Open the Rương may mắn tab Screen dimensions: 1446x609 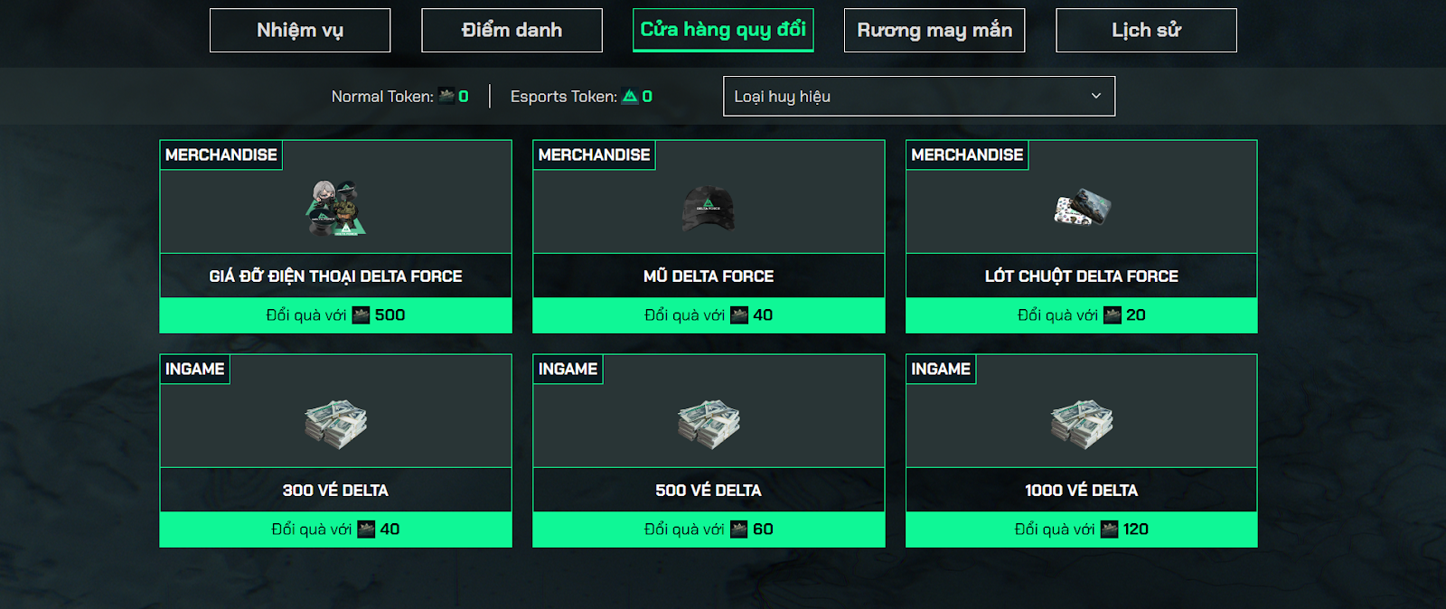pos(934,30)
